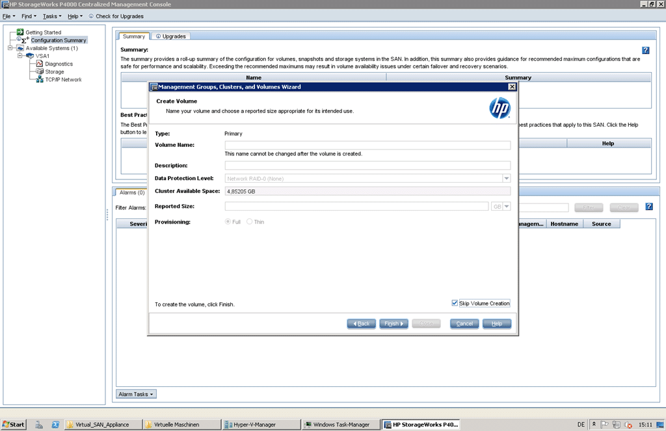Click the Cancel button in wizard
Viewport: 666px width, 431px height.
(464, 324)
